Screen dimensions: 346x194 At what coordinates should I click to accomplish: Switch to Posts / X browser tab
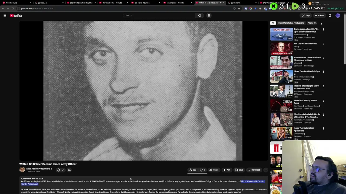coord(49,3)
